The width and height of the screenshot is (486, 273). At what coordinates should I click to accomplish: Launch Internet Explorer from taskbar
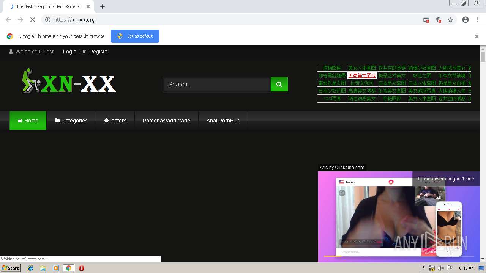pyautogui.click(x=30, y=268)
